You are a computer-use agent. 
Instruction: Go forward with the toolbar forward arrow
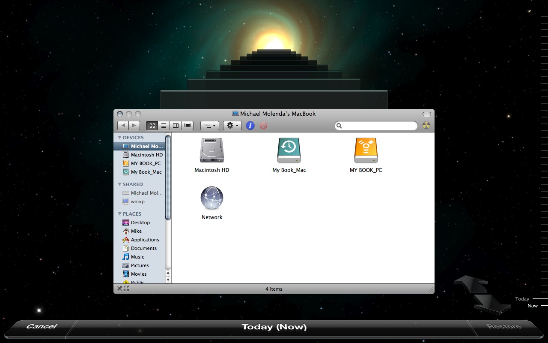[134, 126]
